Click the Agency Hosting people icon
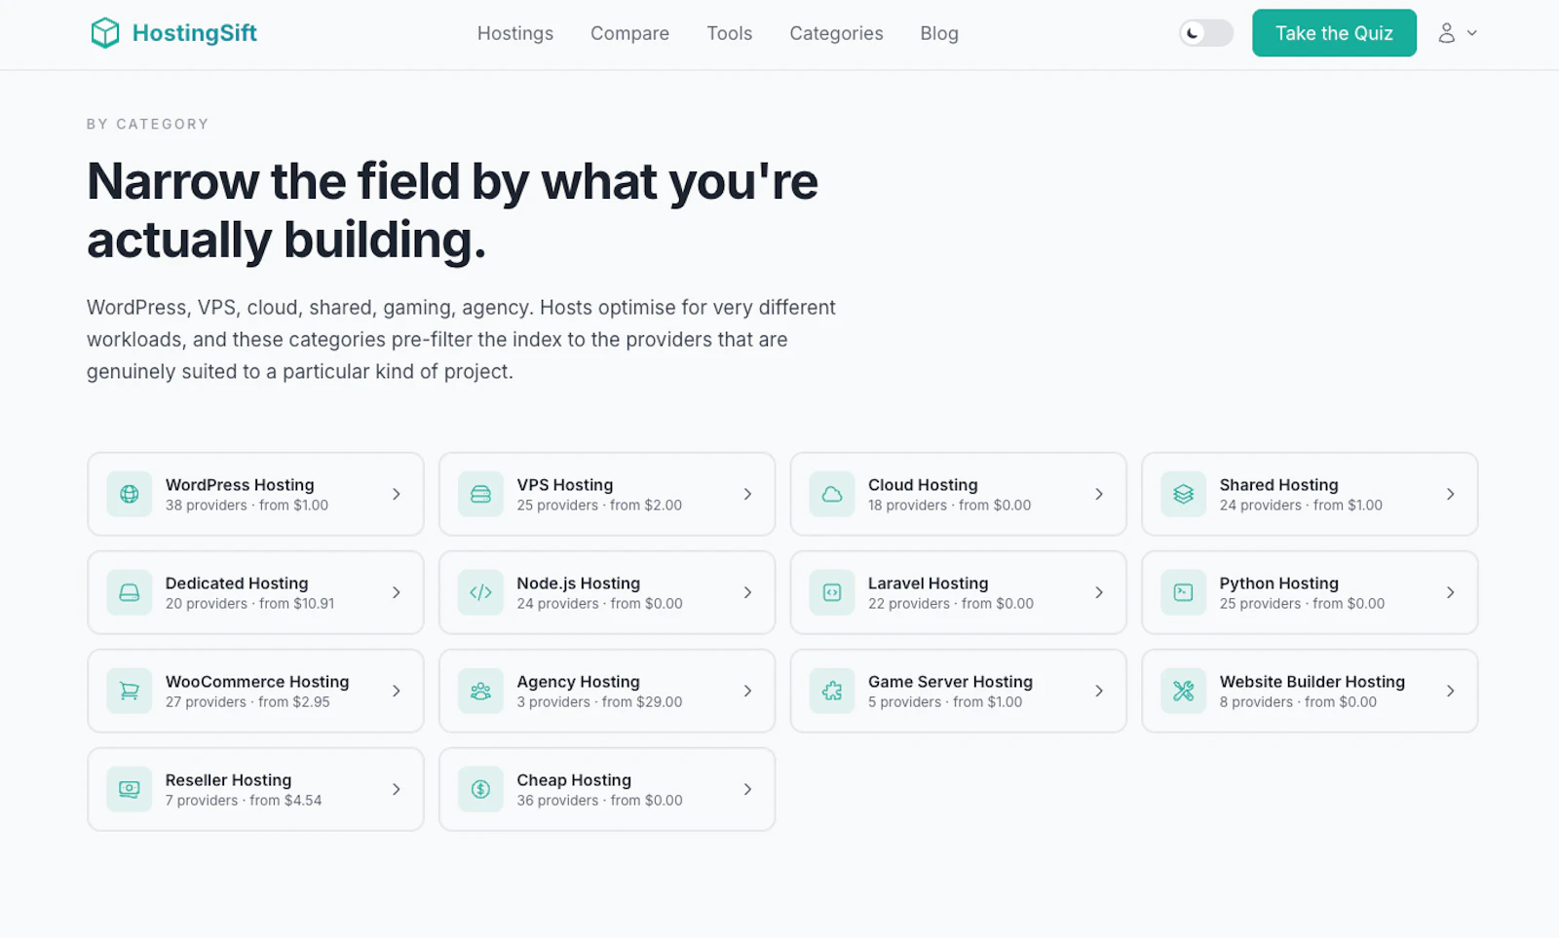The width and height of the screenshot is (1559, 938). pos(480,691)
